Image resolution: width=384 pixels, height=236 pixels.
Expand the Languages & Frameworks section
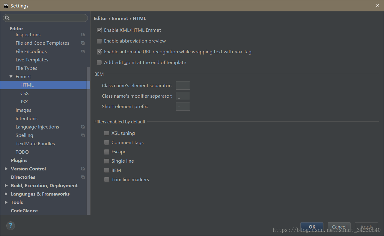coord(6,194)
